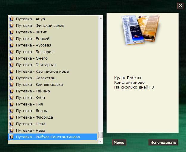Click the list scrollbar thumb
Viewport: 186px width, 152px height.
click(101, 135)
